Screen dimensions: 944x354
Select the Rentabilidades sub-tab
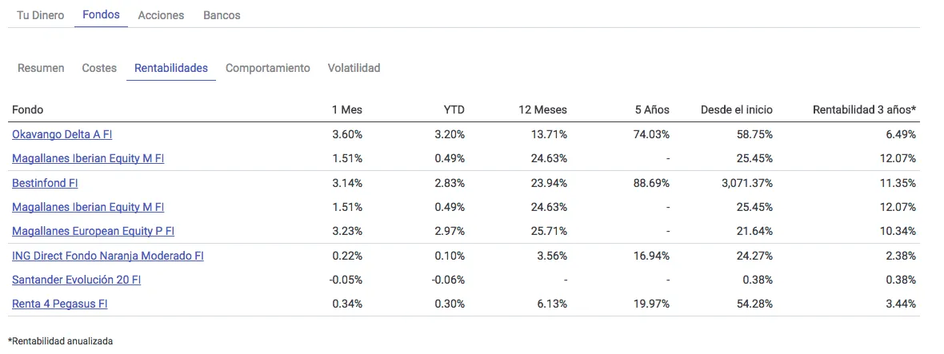pos(171,68)
